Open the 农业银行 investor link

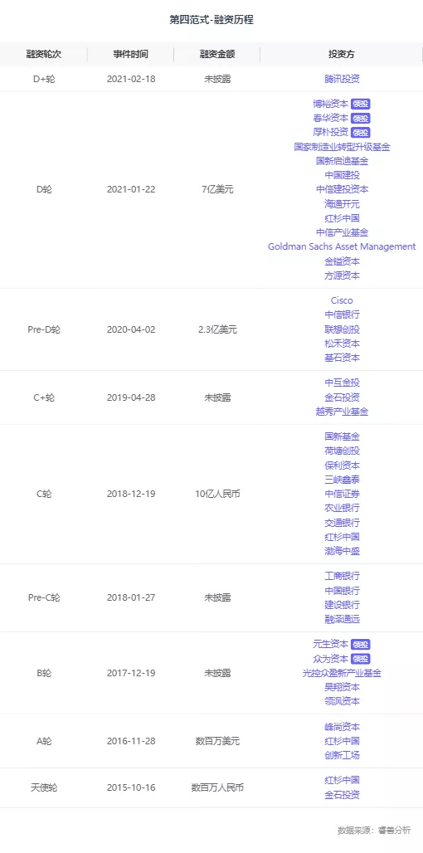[x=342, y=508]
